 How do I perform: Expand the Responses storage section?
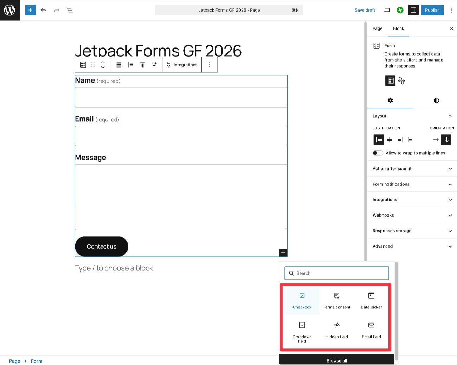pyautogui.click(x=411, y=231)
